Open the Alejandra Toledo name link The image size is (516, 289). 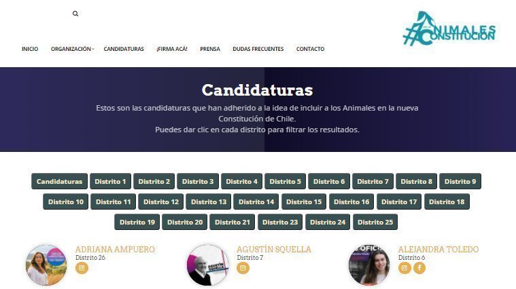click(x=438, y=249)
